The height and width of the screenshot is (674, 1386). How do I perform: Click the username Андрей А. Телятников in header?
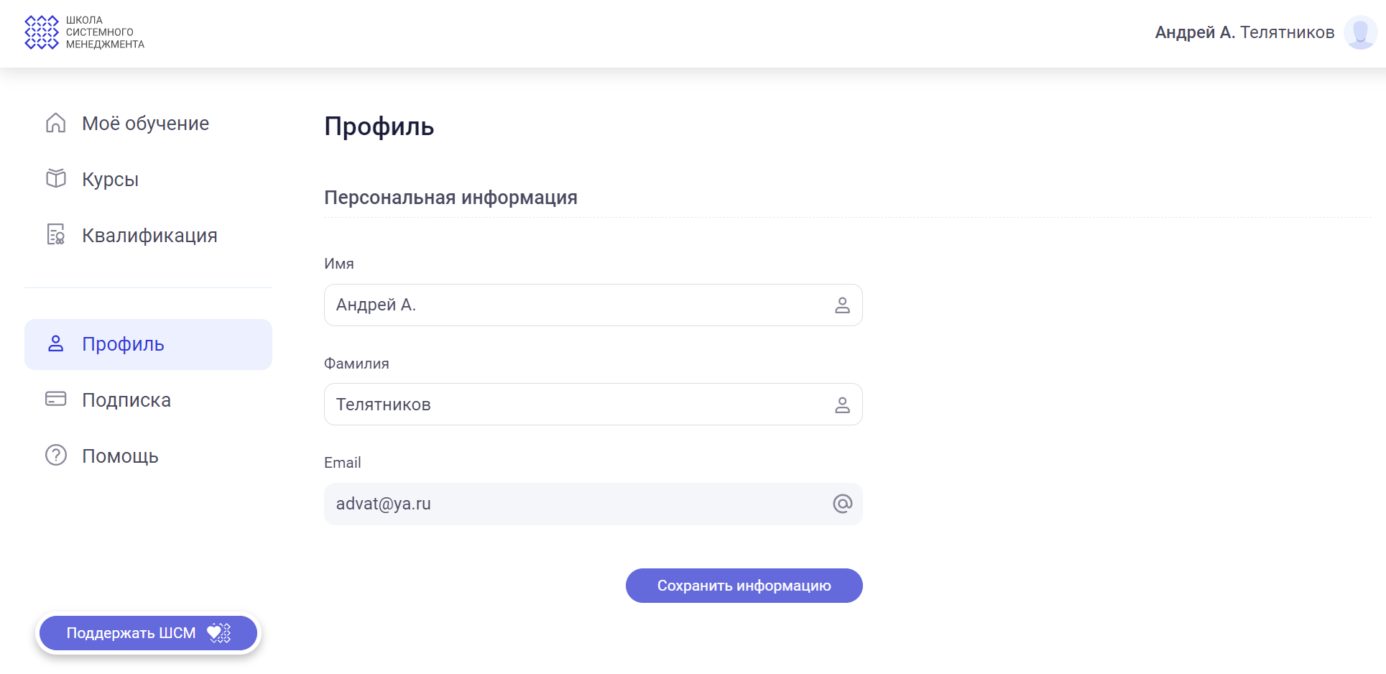pyautogui.click(x=1244, y=32)
